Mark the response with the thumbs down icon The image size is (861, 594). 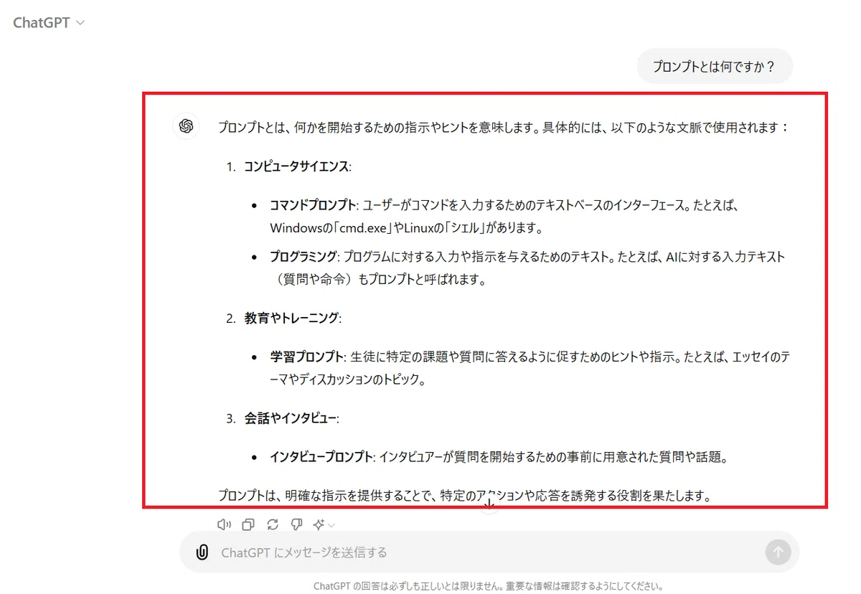[296, 525]
